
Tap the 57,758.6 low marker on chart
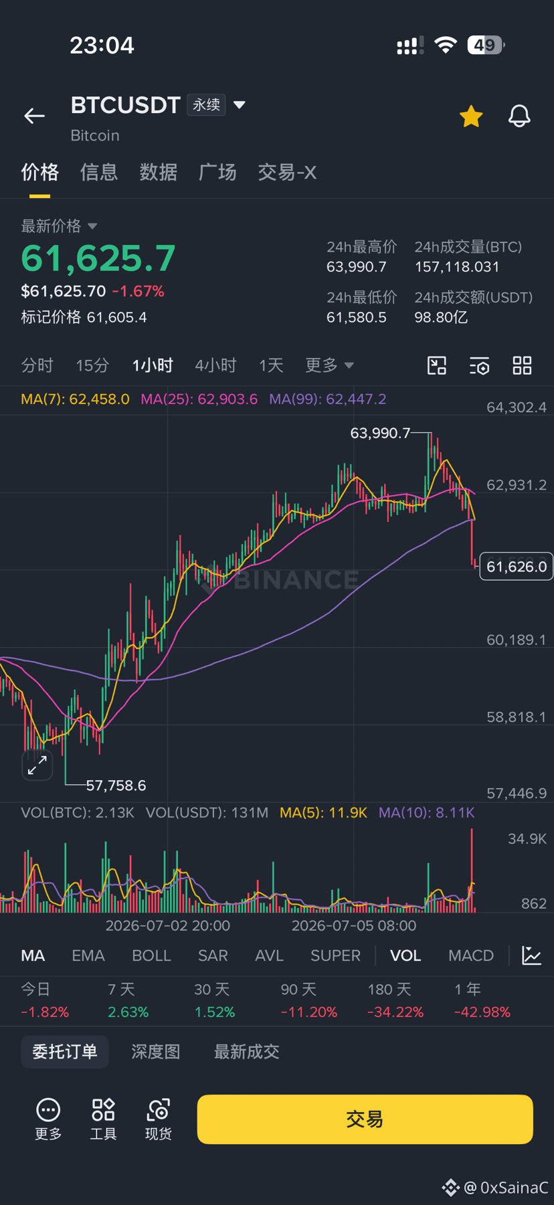[116, 785]
